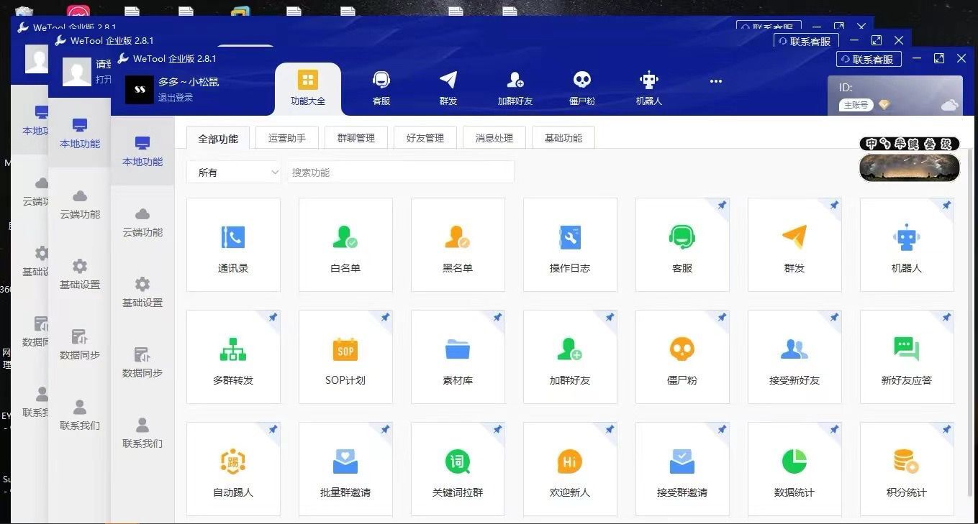Open the 素材库 material library card
The width and height of the screenshot is (978, 524).
click(458, 357)
